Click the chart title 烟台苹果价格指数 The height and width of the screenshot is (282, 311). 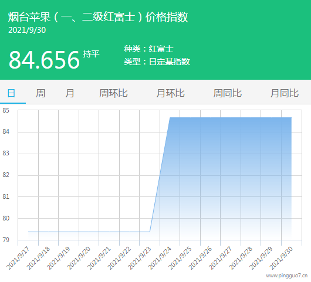click(x=98, y=16)
